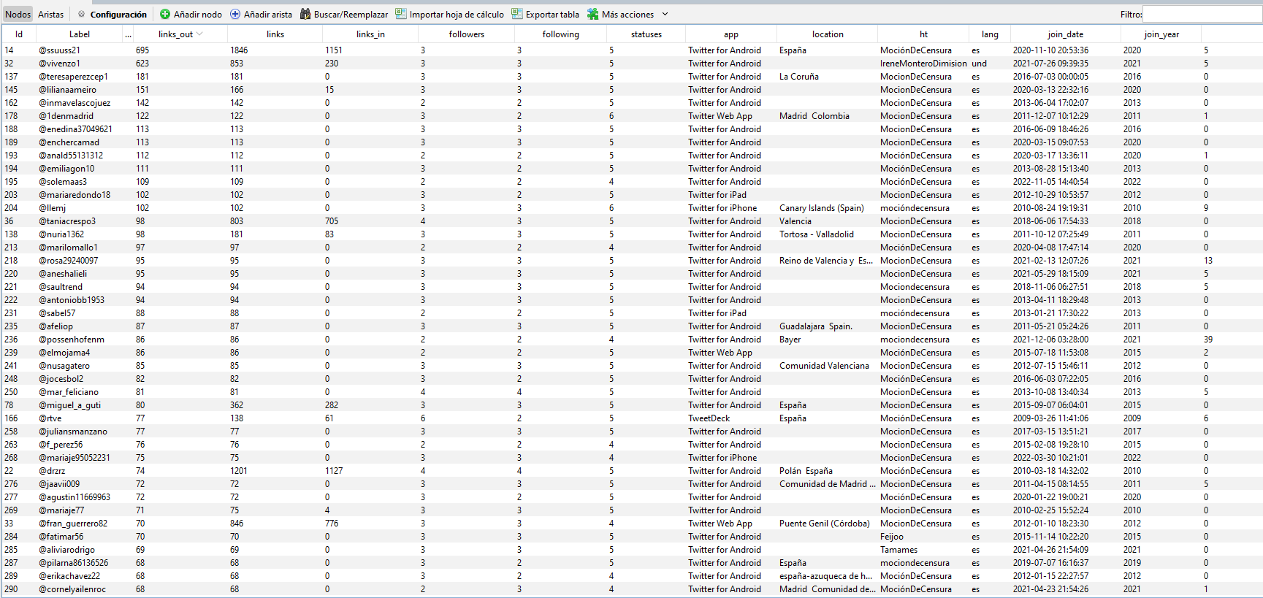Switch to the Aristas table view
1263x598 pixels.
[x=50, y=14]
